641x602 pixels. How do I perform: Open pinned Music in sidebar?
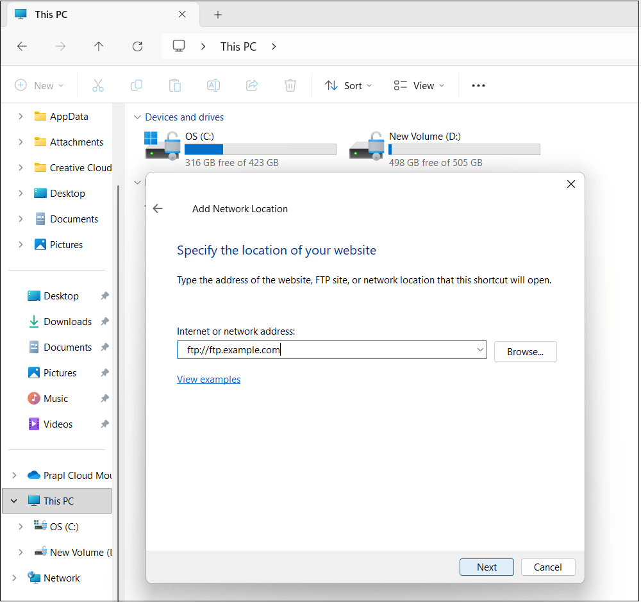56,399
